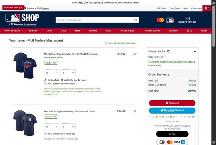The width and height of the screenshot is (216, 145).
Task: Open the Collectibles menu
Action: 127,31
